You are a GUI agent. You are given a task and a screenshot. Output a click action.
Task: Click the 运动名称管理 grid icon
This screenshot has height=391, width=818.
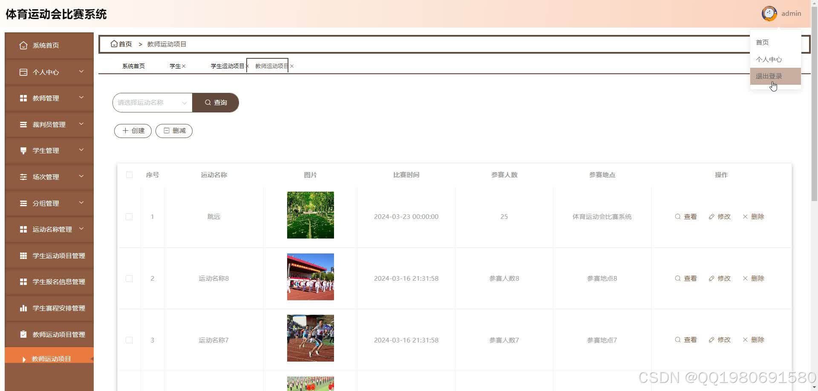coord(23,229)
